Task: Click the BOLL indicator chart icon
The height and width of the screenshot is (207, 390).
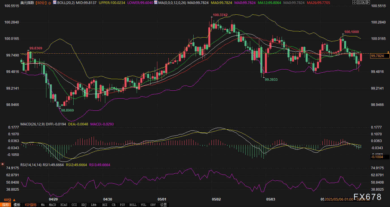Action: click(55, 3)
